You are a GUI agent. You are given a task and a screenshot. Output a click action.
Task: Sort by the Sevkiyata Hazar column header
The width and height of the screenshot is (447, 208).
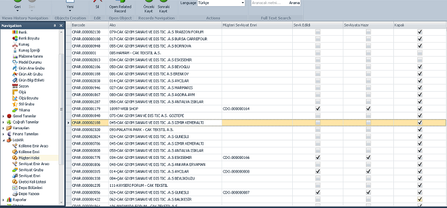tap(368, 25)
